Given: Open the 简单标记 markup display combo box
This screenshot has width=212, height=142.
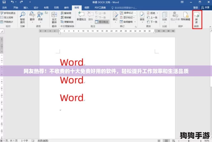Looking at the screenshot, I should [130, 13].
